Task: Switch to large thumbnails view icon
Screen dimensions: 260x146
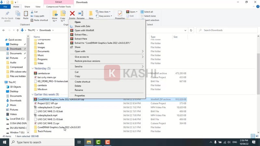Action: coord(257,136)
